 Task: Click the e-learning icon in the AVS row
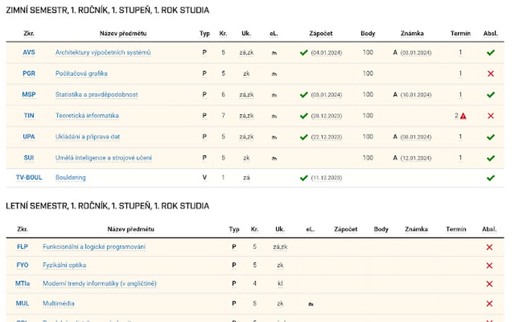274,53
